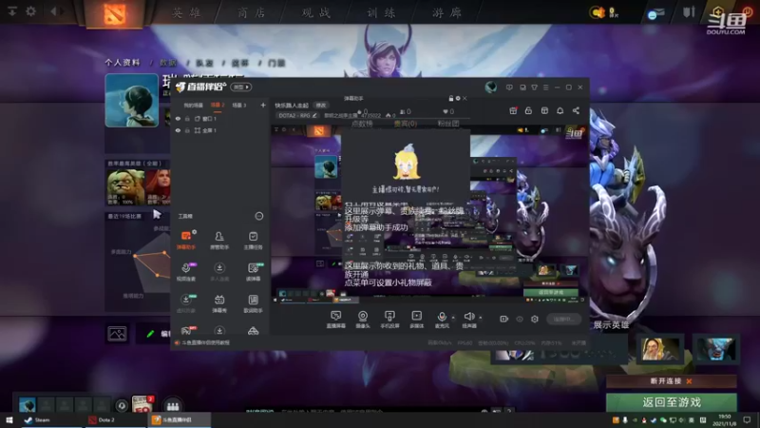
Task: Open the 弹幕秀 danmaku show tool
Action: click(219, 302)
